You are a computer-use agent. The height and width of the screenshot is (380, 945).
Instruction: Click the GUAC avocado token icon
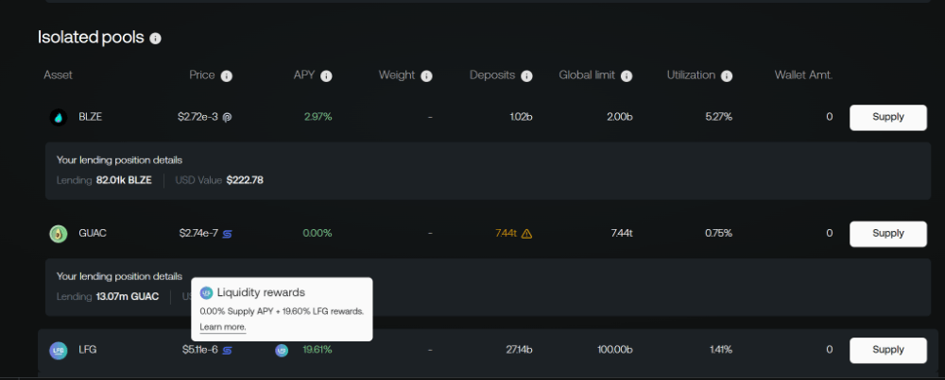[x=59, y=233]
